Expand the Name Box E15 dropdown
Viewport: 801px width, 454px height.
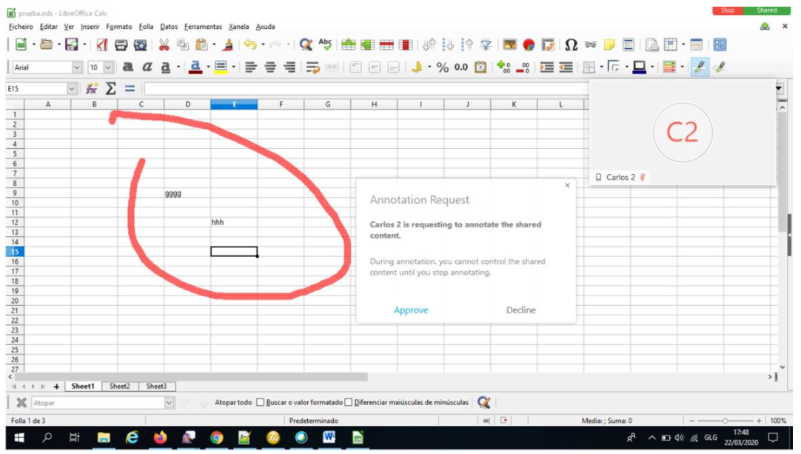click(x=72, y=89)
